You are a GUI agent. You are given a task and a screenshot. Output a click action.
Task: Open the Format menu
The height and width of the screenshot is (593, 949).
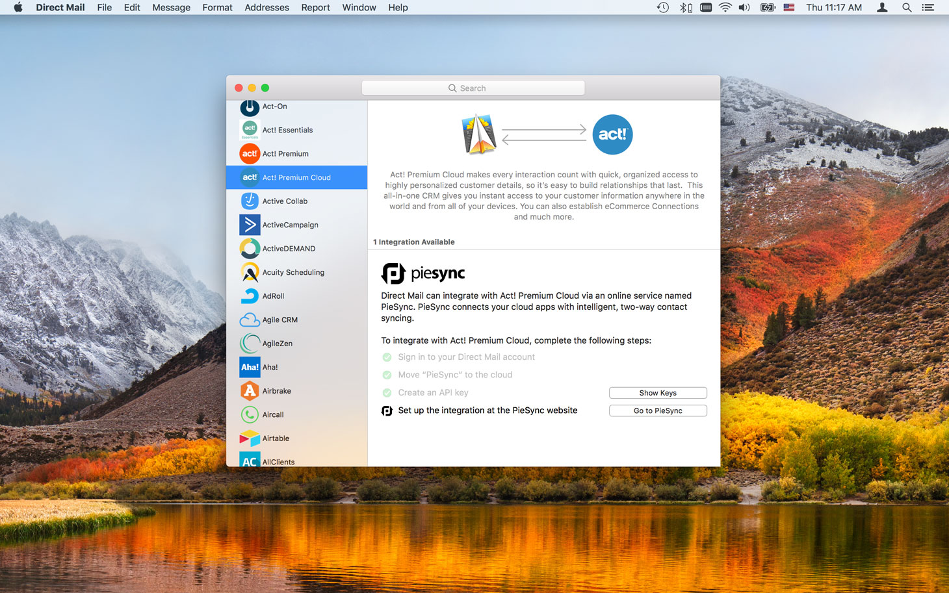217,8
